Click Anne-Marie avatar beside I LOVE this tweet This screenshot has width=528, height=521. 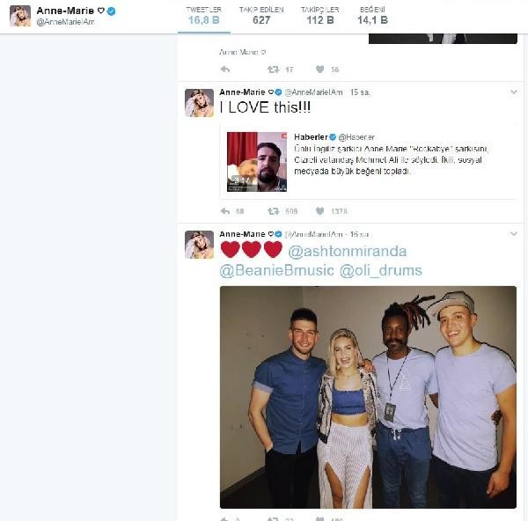pos(199,103)
